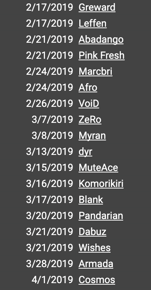
Task: Click the Leffen player link
Action: (93, 24)
